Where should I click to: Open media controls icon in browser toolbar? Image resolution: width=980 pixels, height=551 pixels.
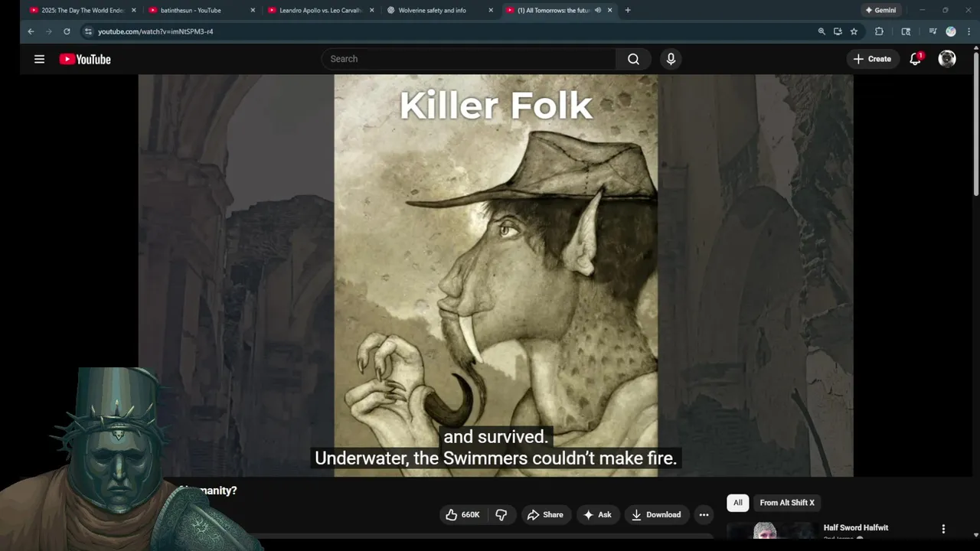coord(933,31)
